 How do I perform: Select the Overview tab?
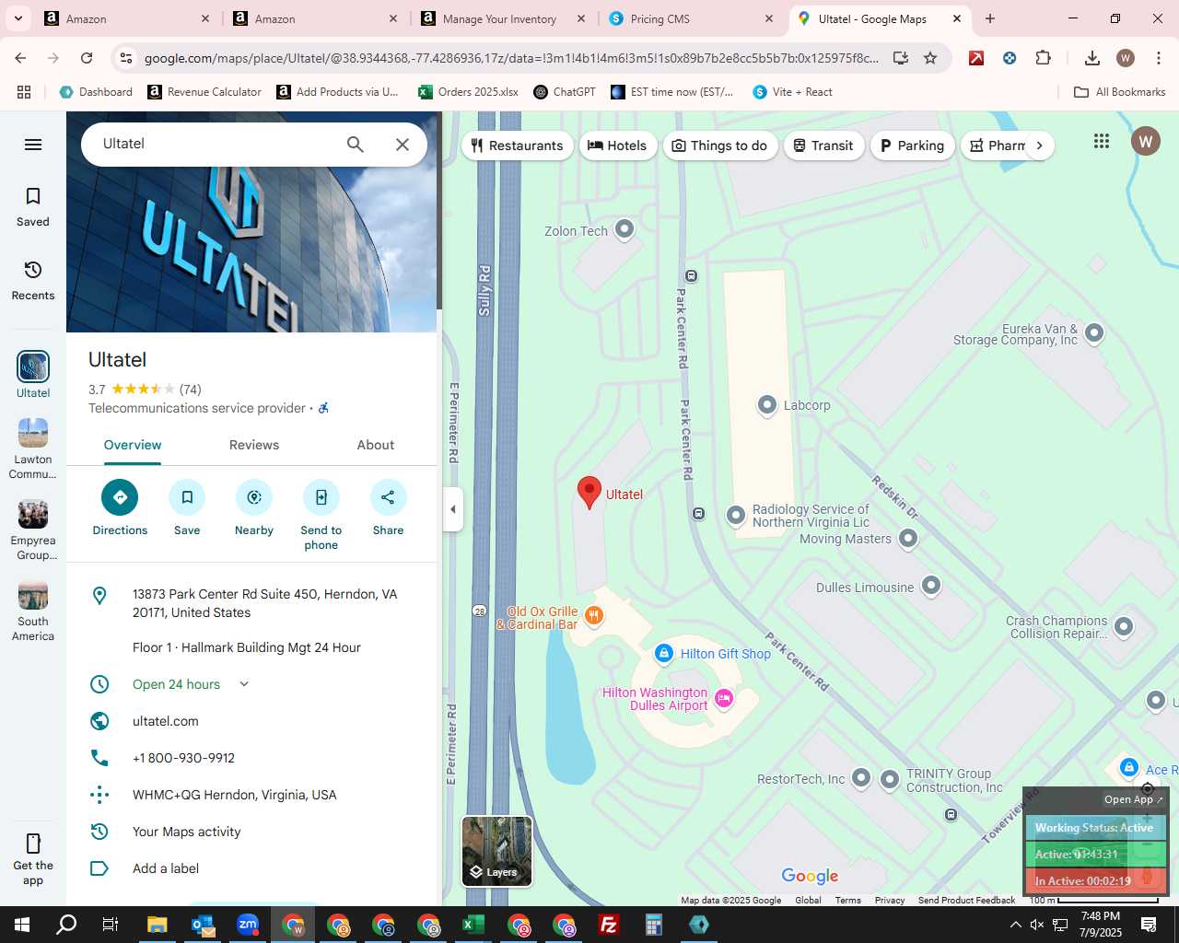[133, 445]
